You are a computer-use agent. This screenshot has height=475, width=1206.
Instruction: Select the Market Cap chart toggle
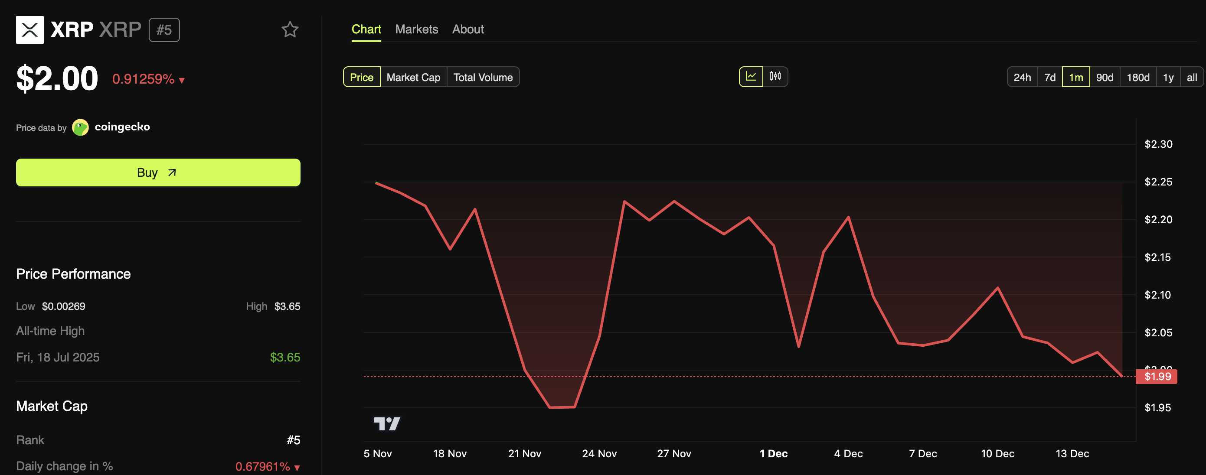413,77
